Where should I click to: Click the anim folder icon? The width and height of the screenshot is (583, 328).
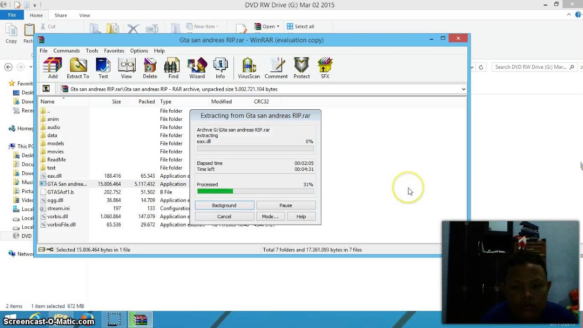click(43, 119)
